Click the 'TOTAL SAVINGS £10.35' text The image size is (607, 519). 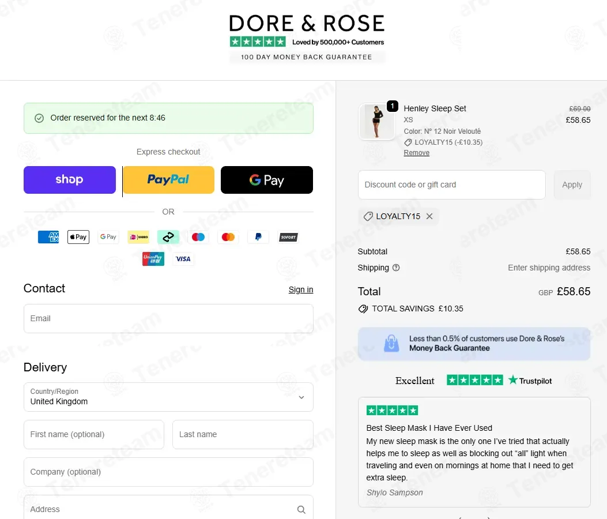coord(418,309)
